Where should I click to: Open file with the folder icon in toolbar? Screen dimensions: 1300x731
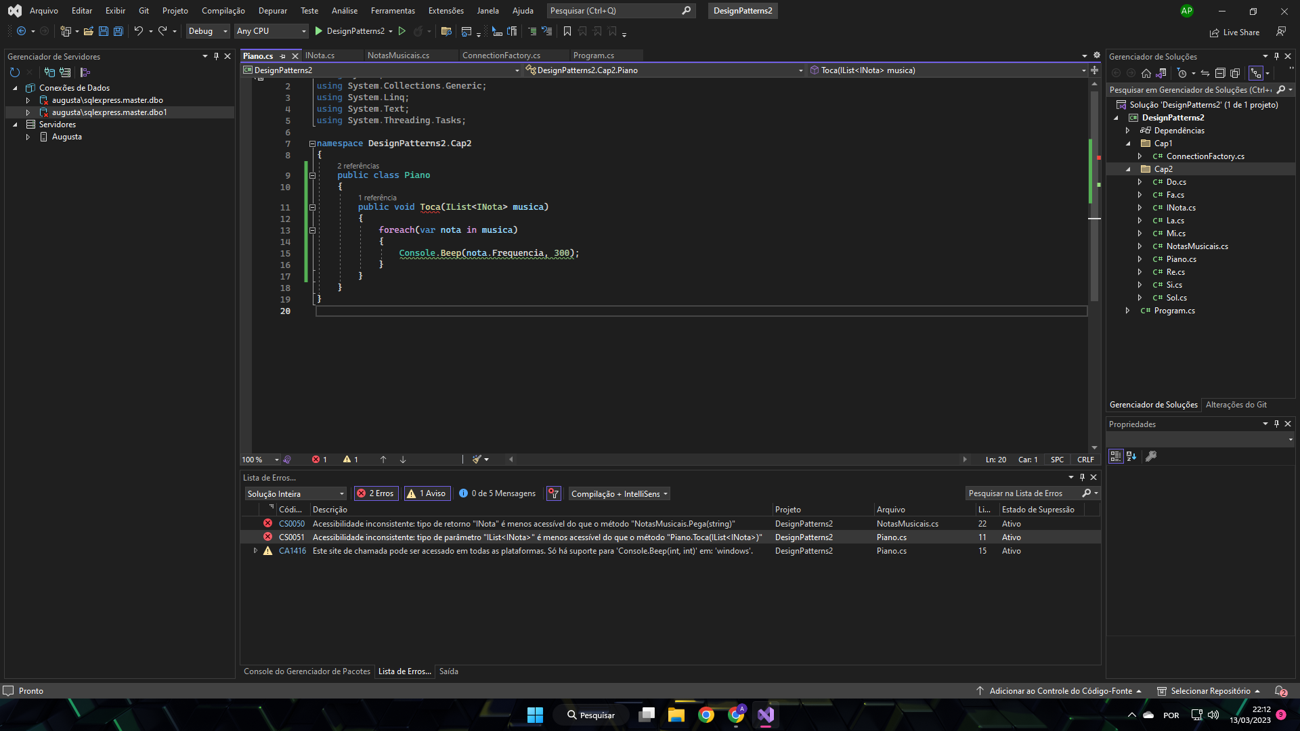(x=88, y=31)
